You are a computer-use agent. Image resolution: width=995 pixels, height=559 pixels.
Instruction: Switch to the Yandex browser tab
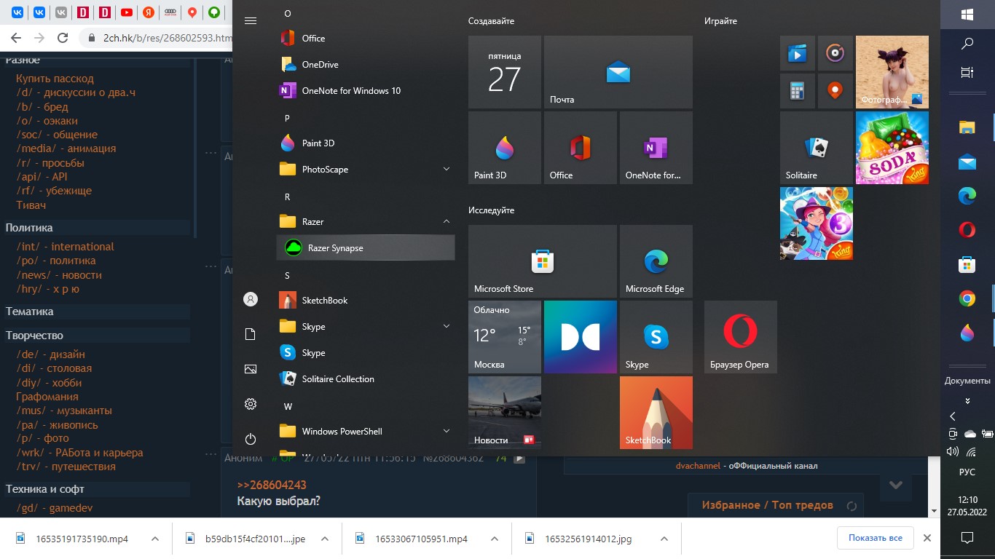149,12
